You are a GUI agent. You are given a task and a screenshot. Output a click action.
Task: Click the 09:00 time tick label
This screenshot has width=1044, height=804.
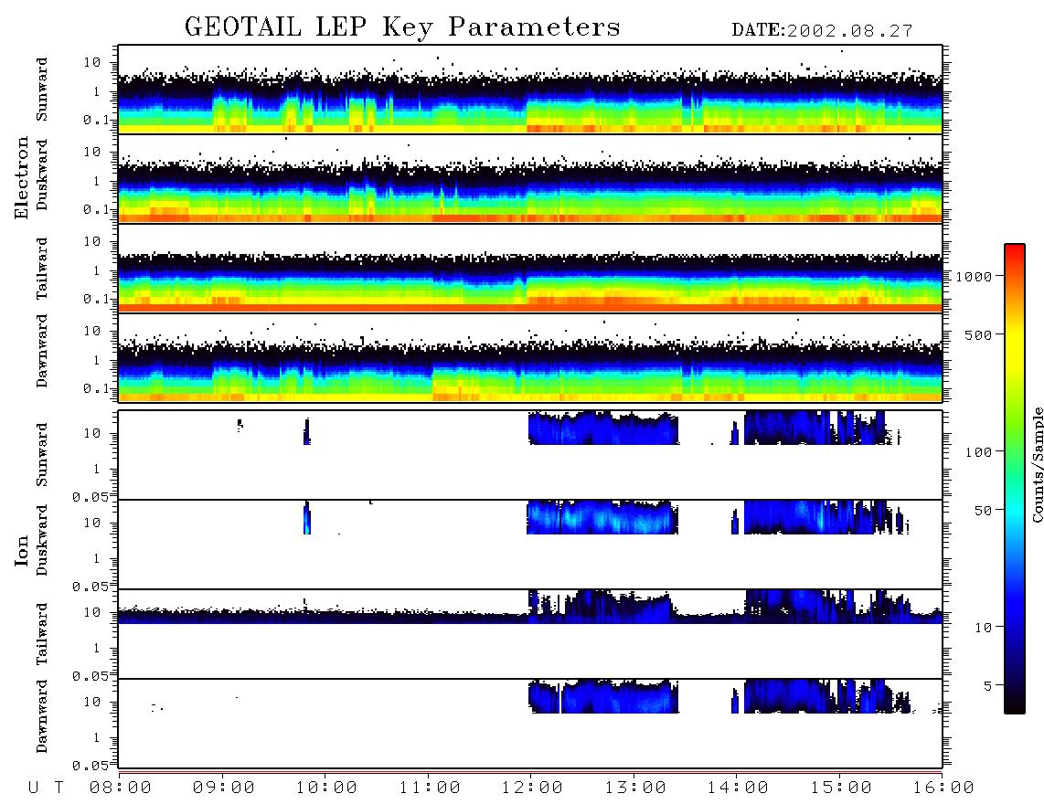tap(223, 788)
